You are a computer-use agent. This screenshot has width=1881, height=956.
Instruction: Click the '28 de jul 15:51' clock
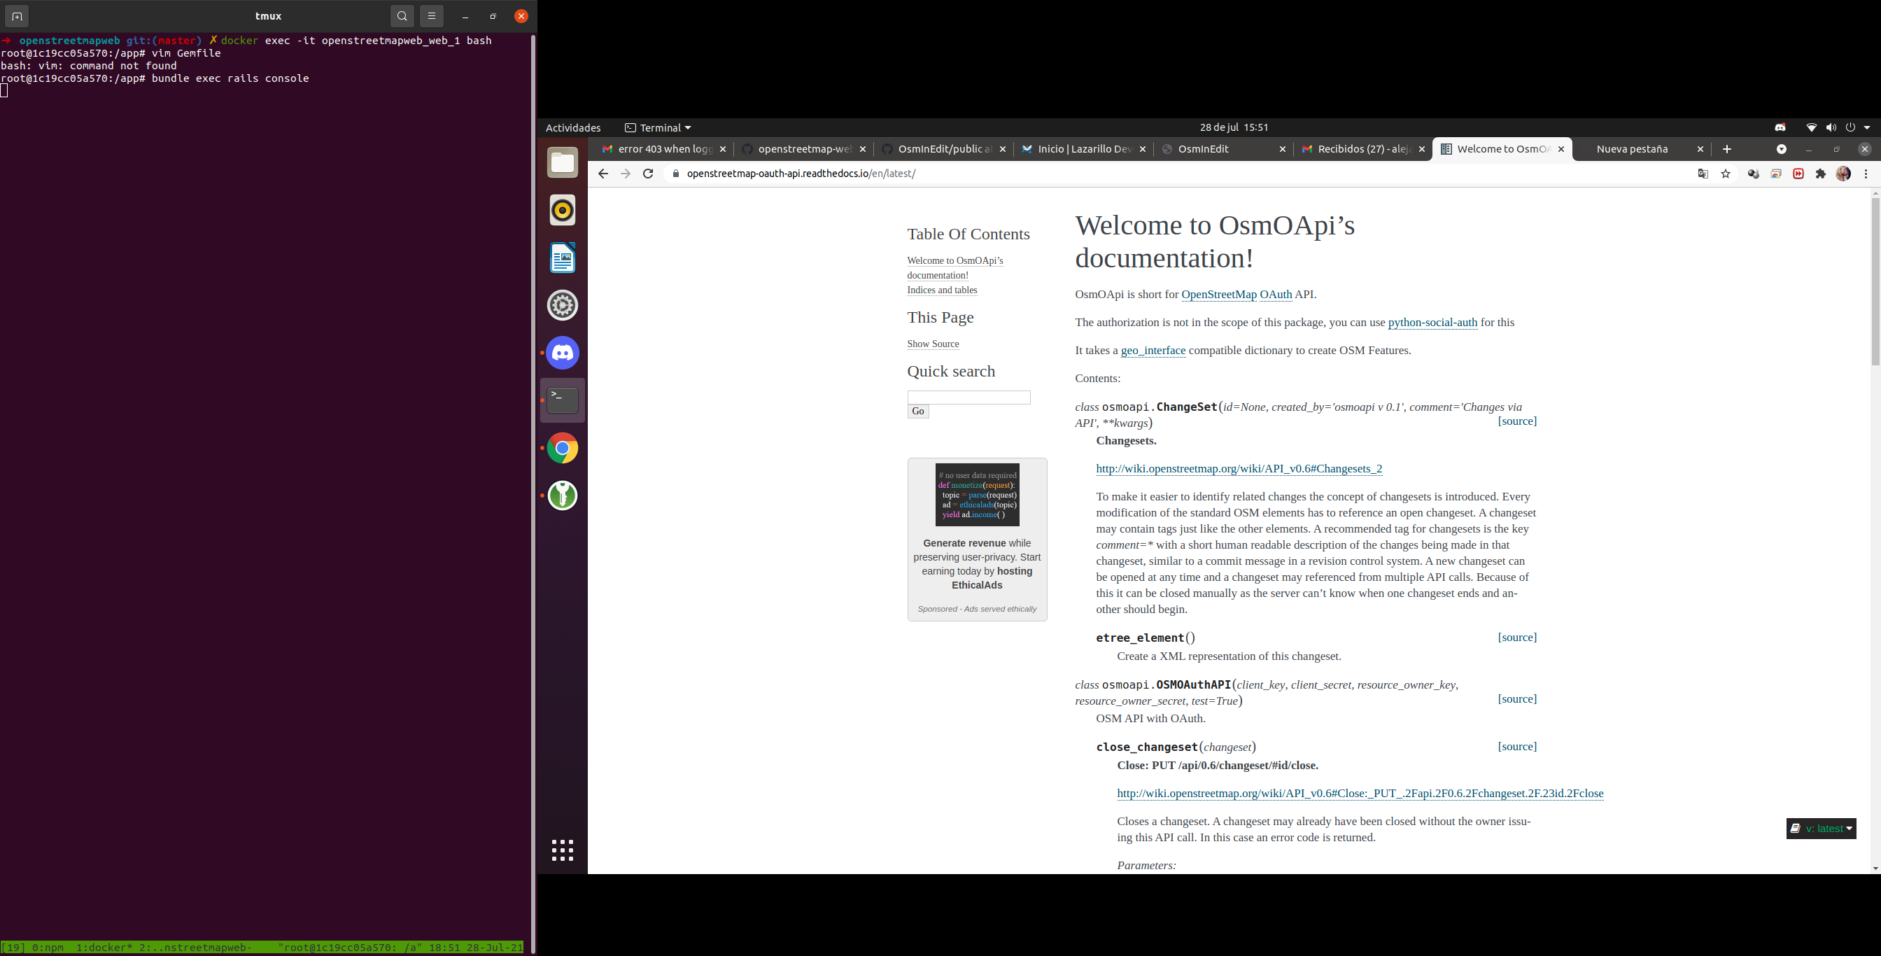1234,128
